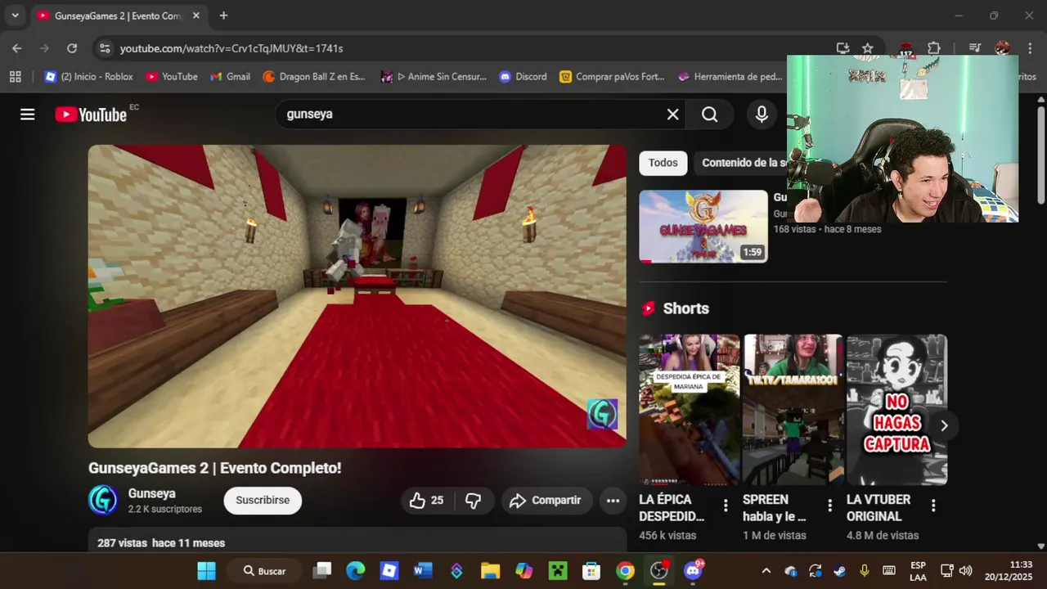Open the clock and date 11:33 panel
Viewport: 1047px width, 589px height.
point(1009,571)
